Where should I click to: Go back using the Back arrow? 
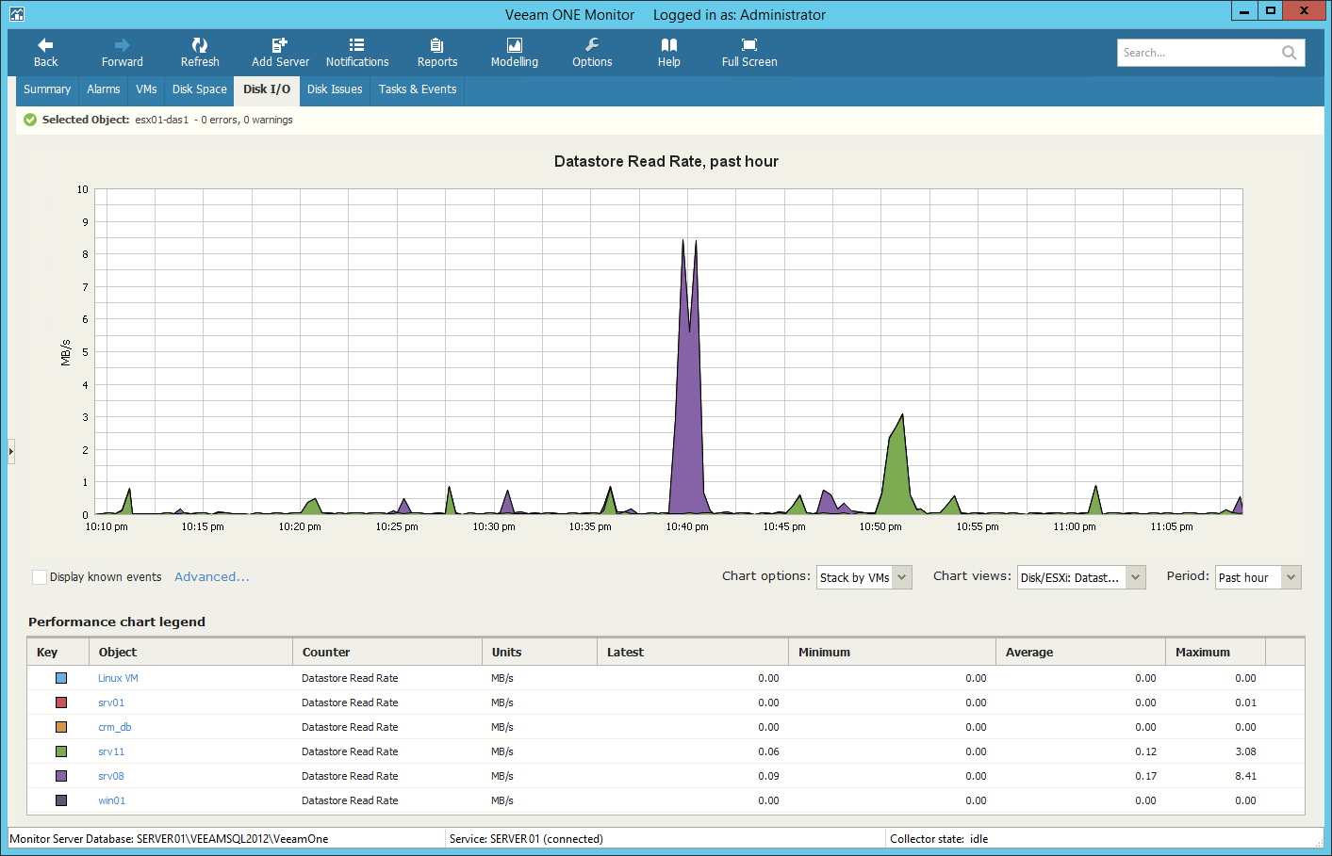coord(45,53)
